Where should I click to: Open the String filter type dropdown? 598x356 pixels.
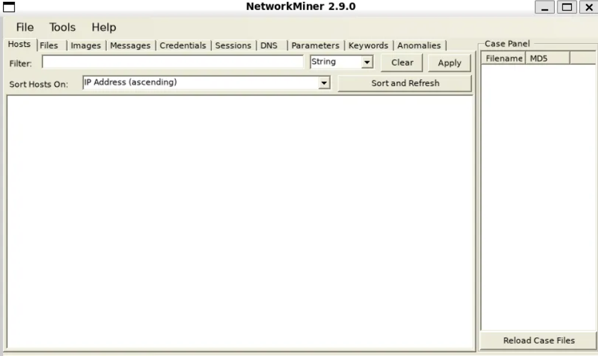click(x=342, y=62)
